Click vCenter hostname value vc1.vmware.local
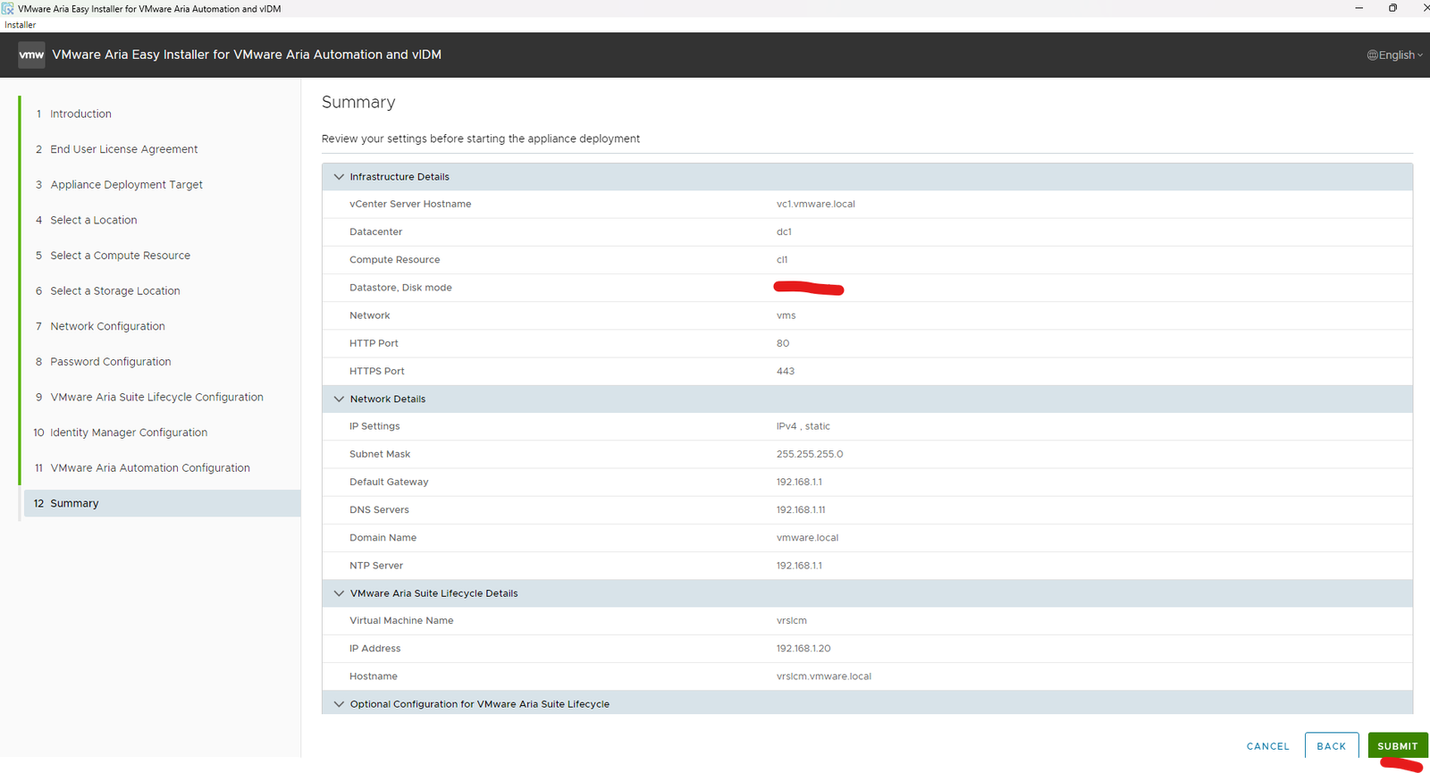This screenshot has width=1430, height=773. (x=816, y=205)
